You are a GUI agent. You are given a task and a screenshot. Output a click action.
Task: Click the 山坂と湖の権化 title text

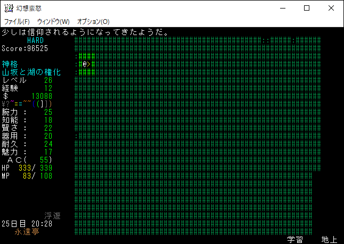tap(31, 72)
